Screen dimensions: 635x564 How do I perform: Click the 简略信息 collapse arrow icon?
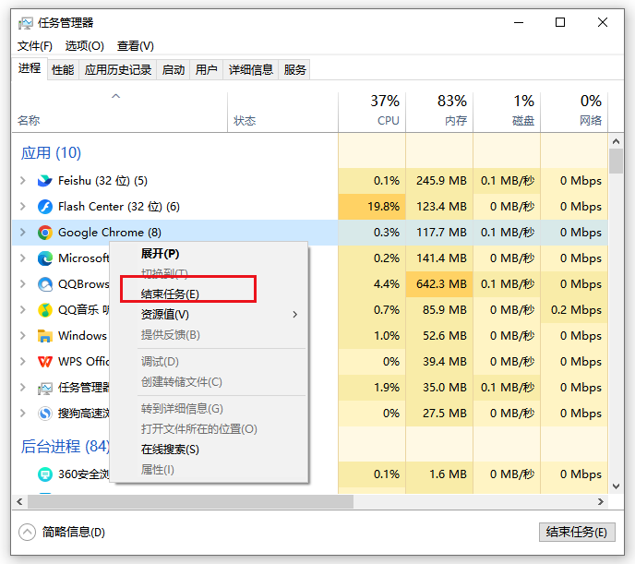27,532
